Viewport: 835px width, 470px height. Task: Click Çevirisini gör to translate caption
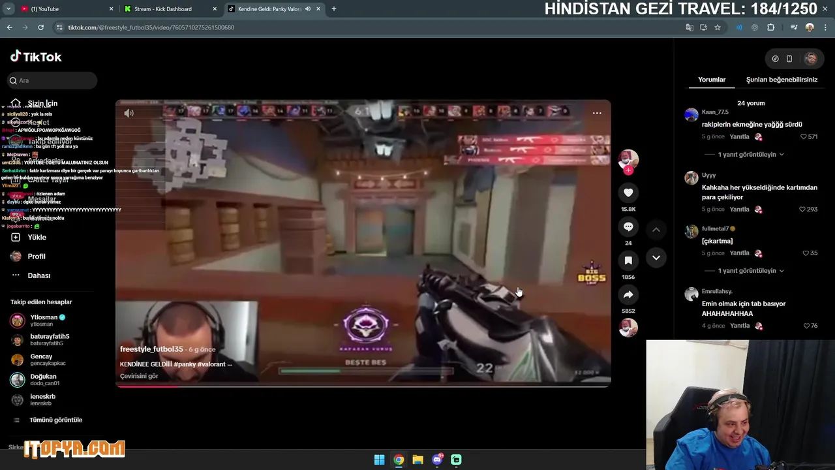[139, 376]
